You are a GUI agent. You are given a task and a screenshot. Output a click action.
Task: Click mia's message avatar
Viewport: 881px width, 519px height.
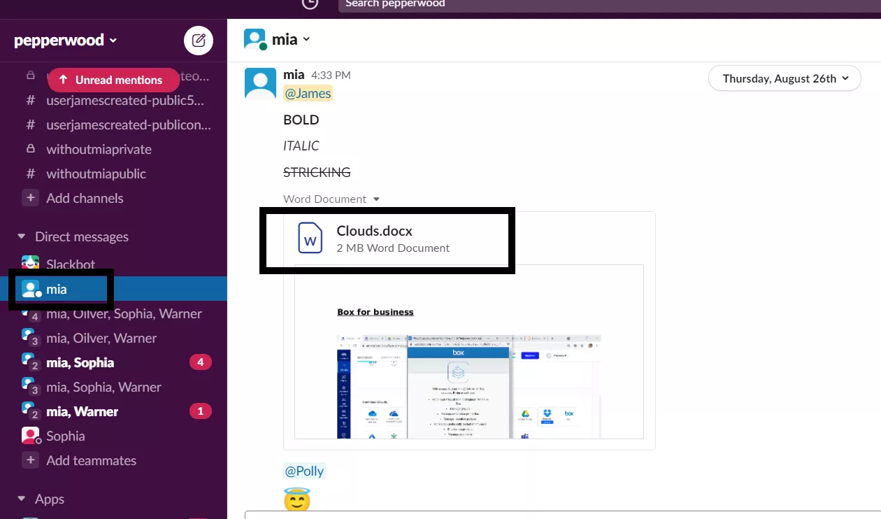(x=260, y=84)
